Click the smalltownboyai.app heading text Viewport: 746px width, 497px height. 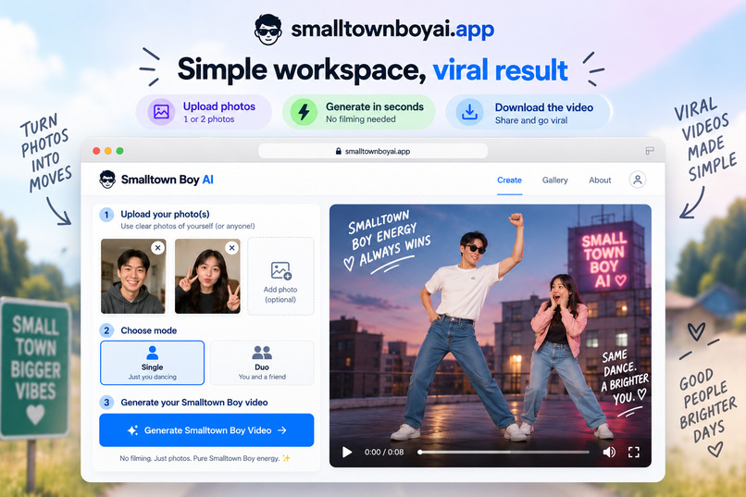point(392,30)
